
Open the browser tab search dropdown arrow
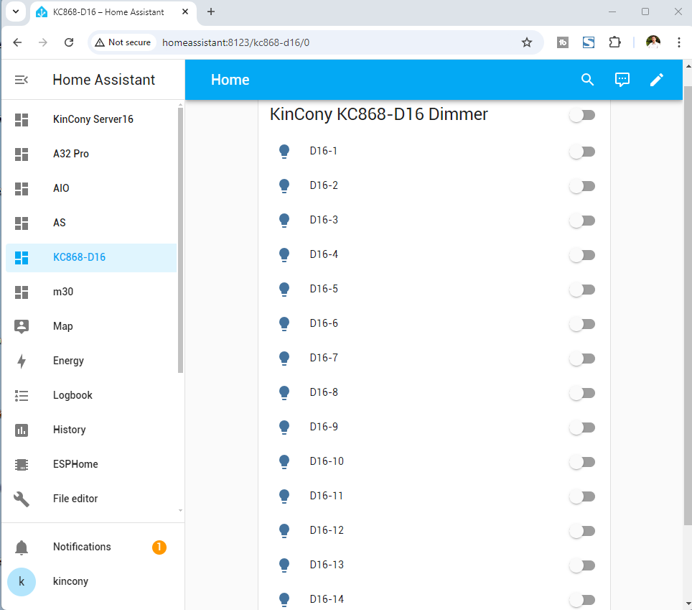click(x=15, y=11)
